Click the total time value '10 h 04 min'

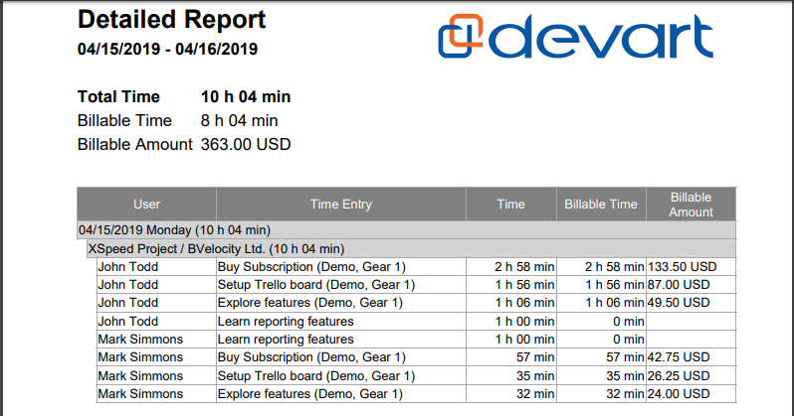(x=246, y=96)
